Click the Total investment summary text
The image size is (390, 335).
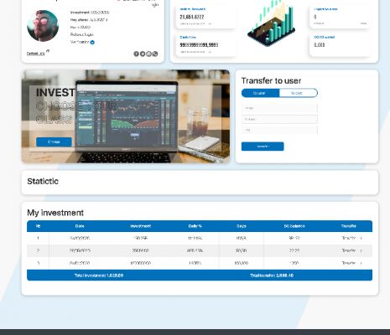pyautogui.click(x=99, y=276)
